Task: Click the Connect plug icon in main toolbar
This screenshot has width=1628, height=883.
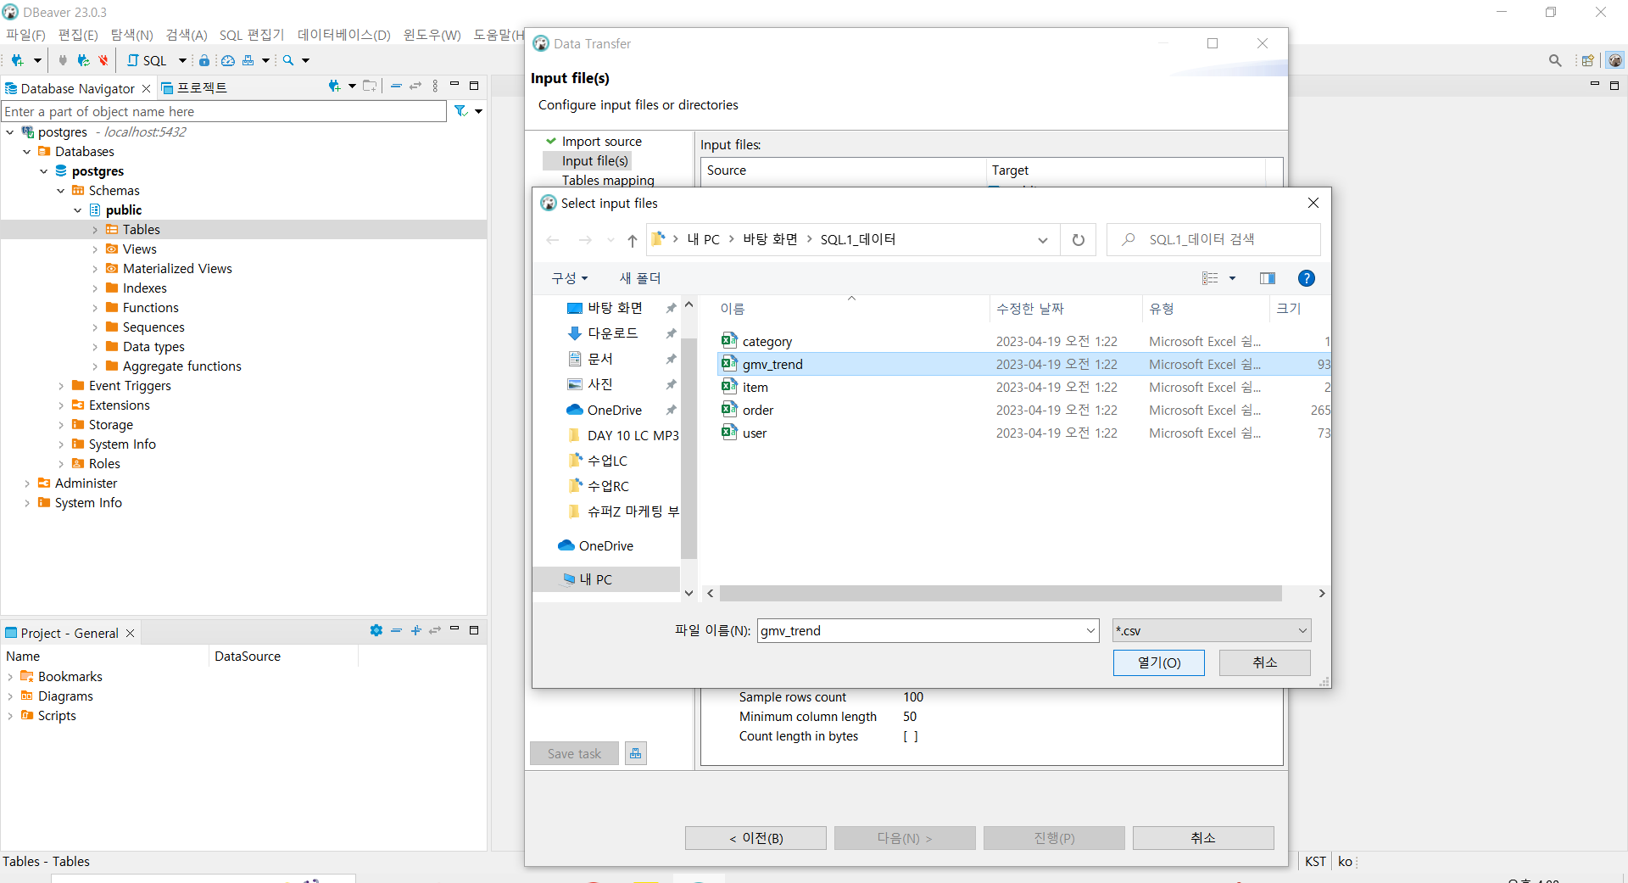Action: [63, 60]
